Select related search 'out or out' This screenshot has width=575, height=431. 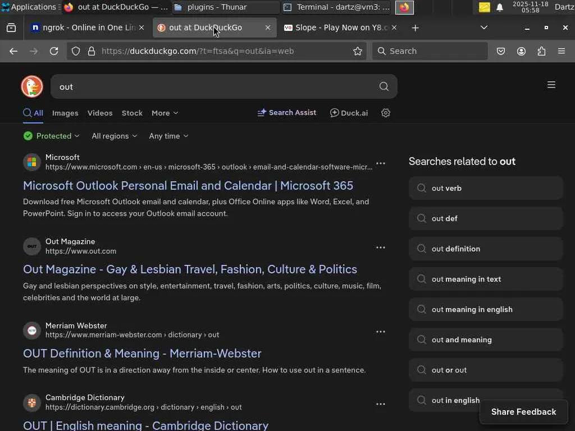pos(486,370)
